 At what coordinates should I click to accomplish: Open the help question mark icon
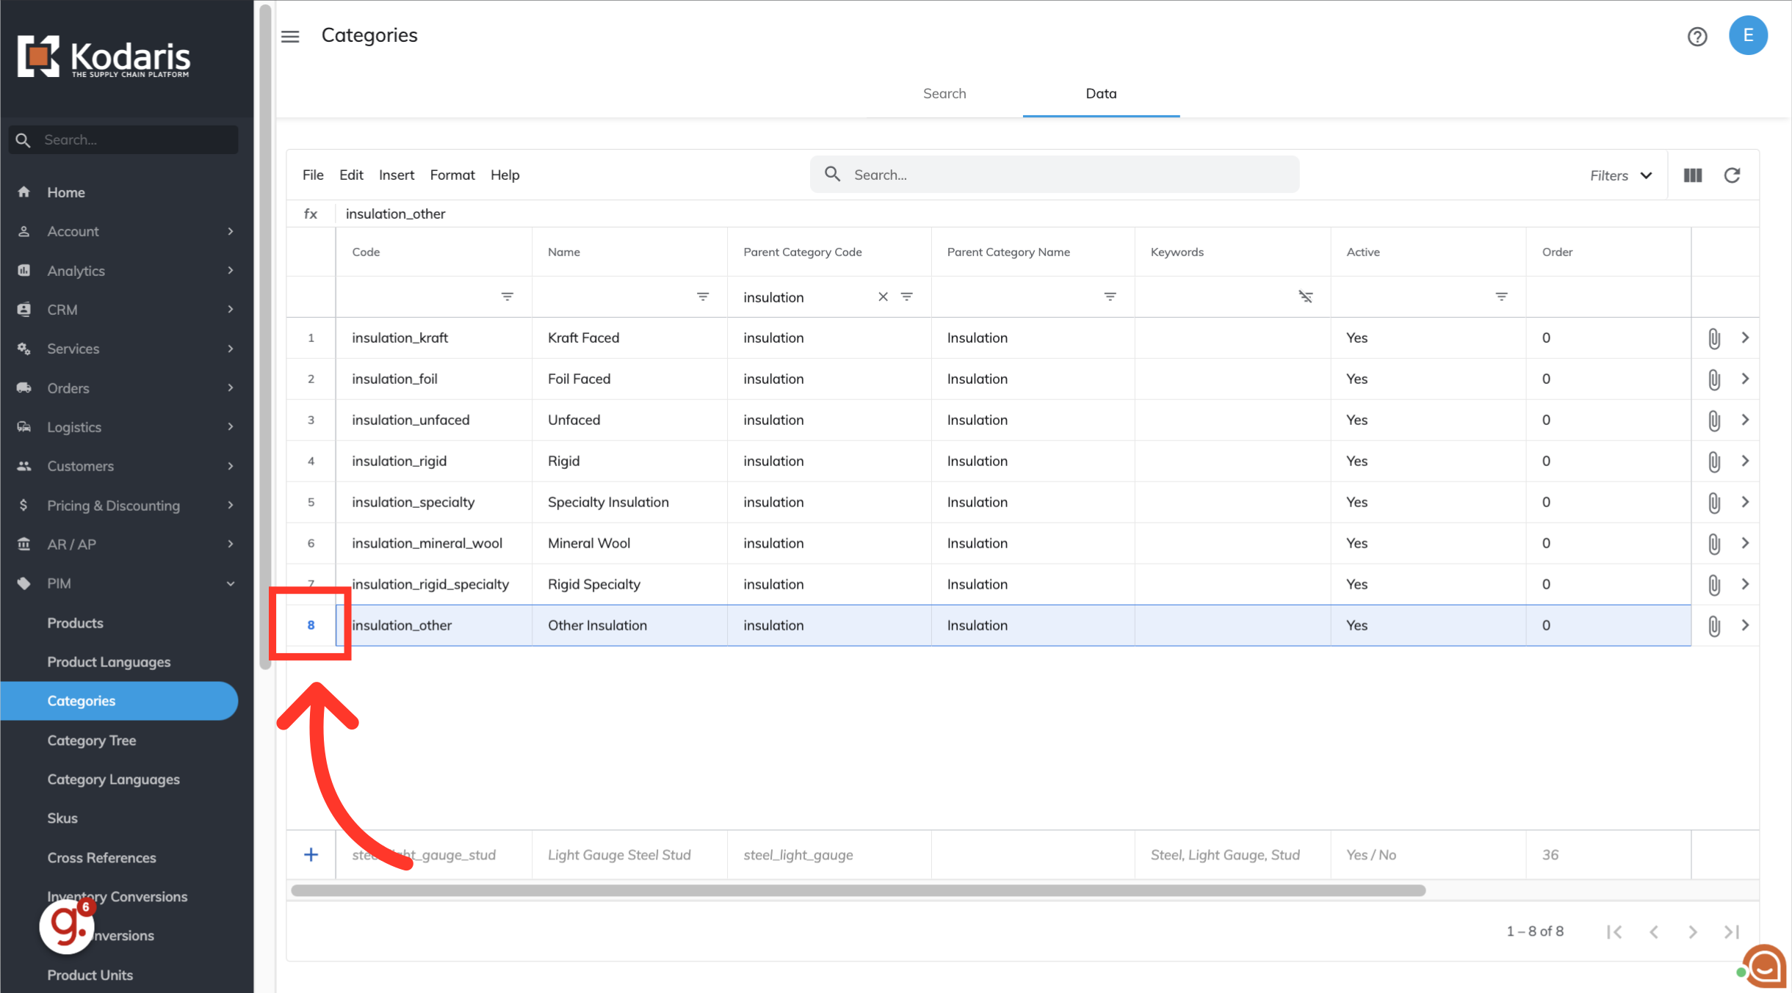coord(1697,36)
